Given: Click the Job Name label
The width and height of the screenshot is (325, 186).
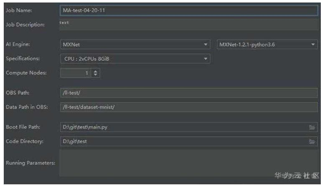Looking at the screenshot, I should tap(19, 10).
